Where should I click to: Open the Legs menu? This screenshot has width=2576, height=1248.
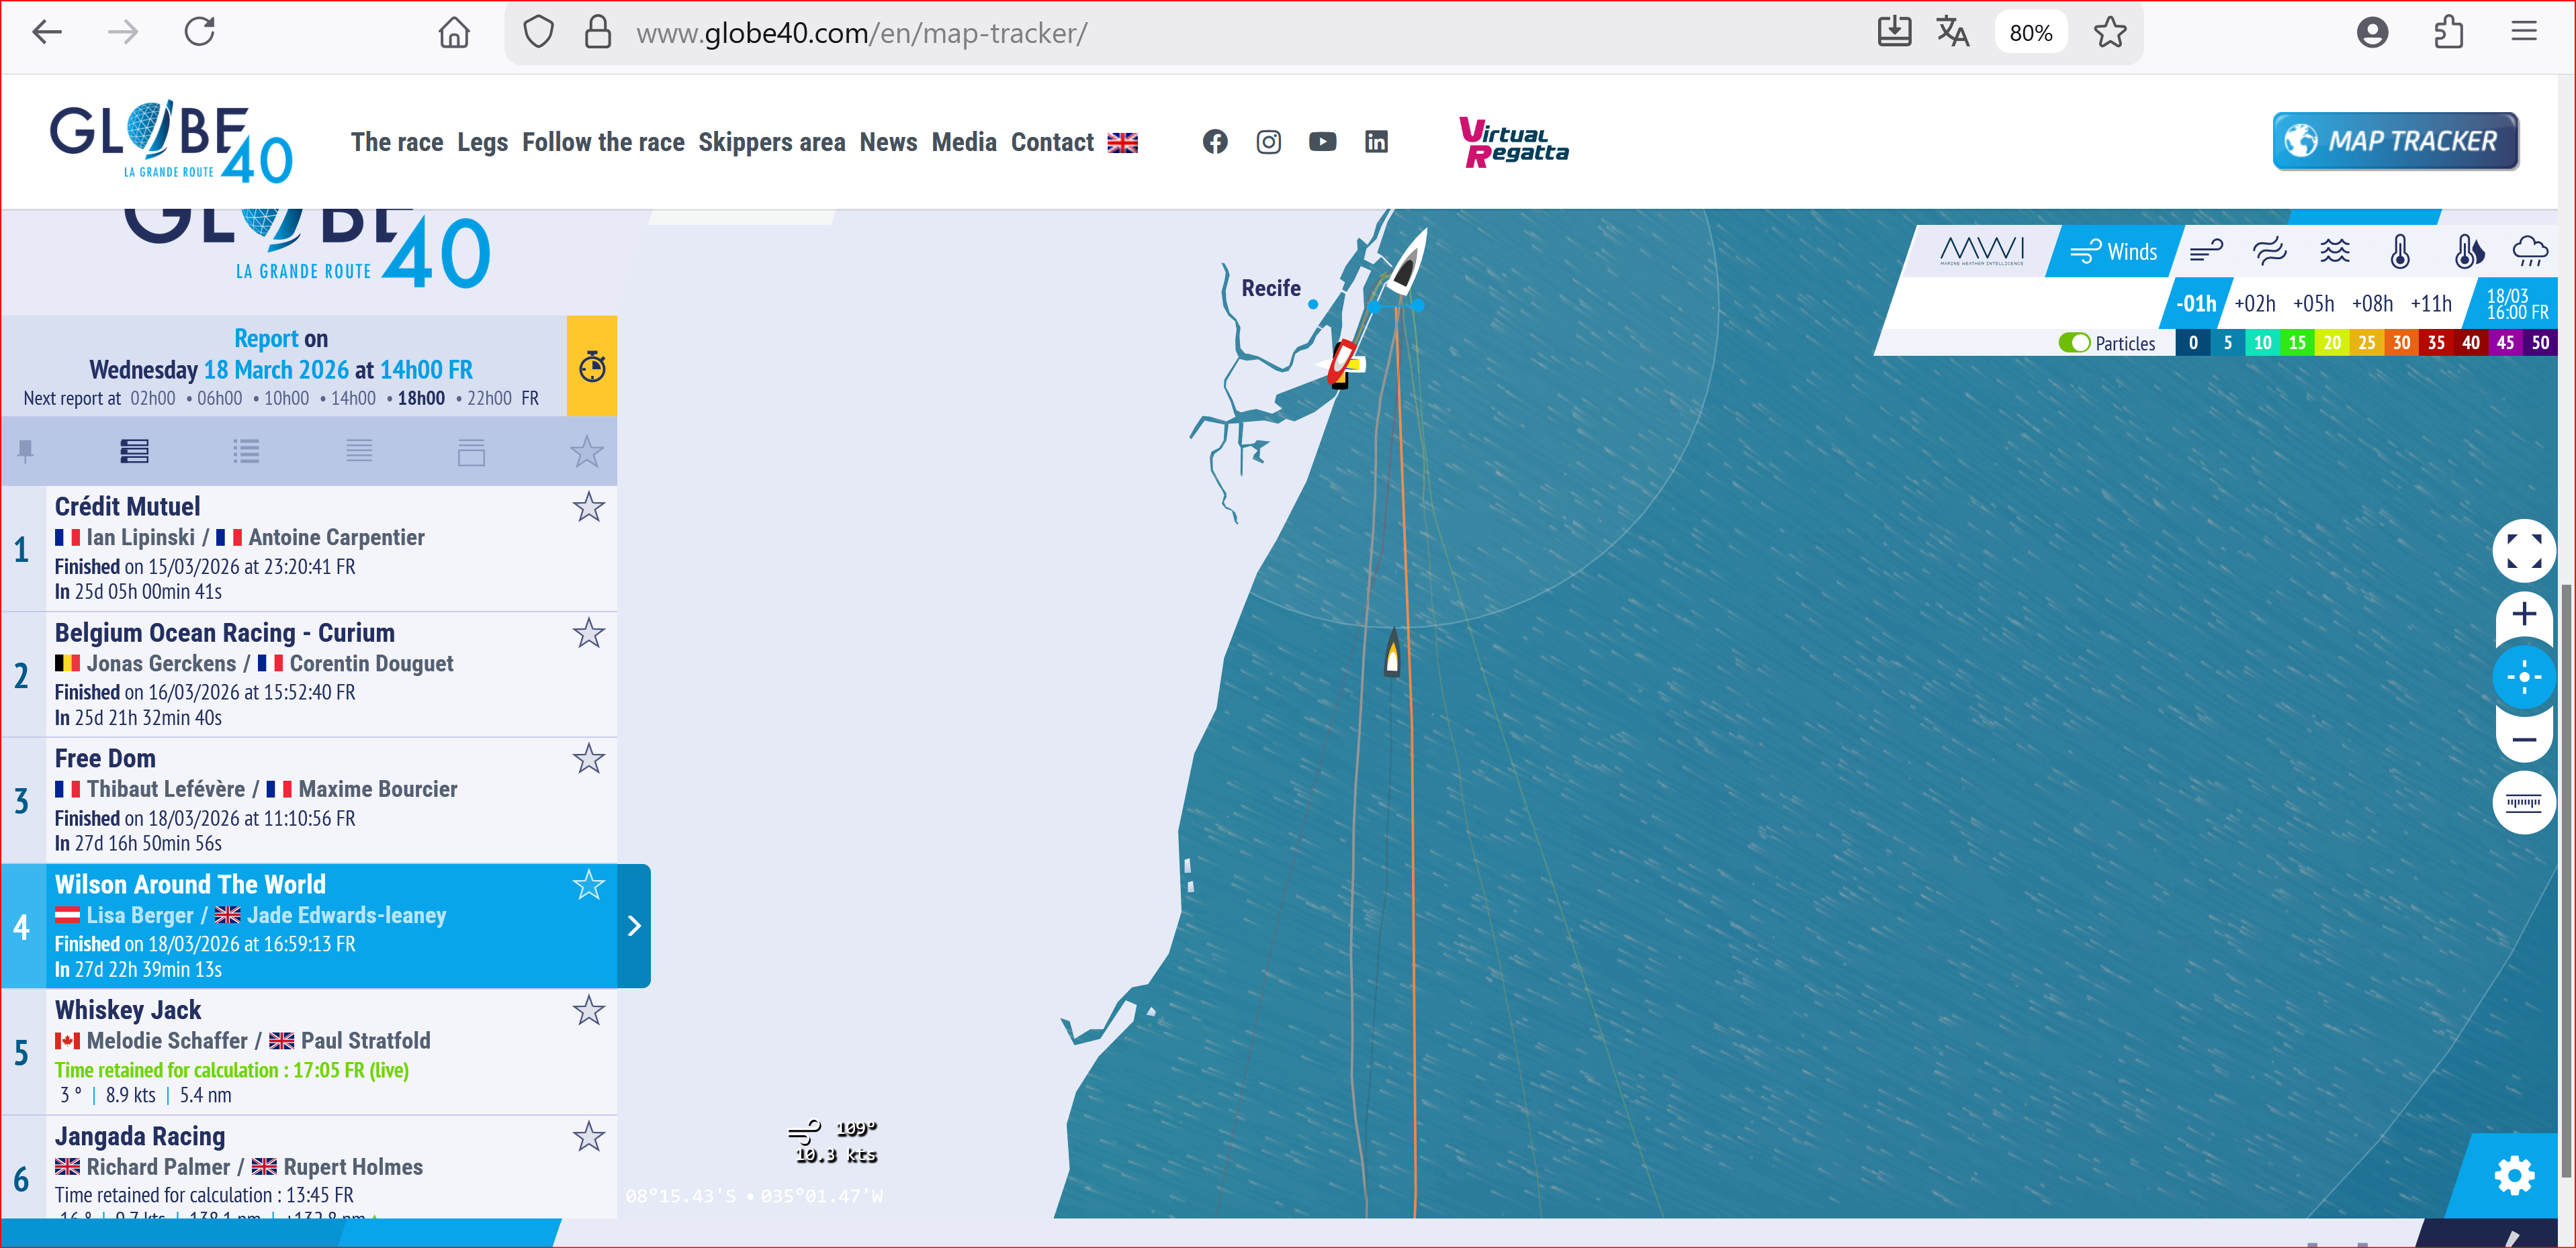click(482, 143)
